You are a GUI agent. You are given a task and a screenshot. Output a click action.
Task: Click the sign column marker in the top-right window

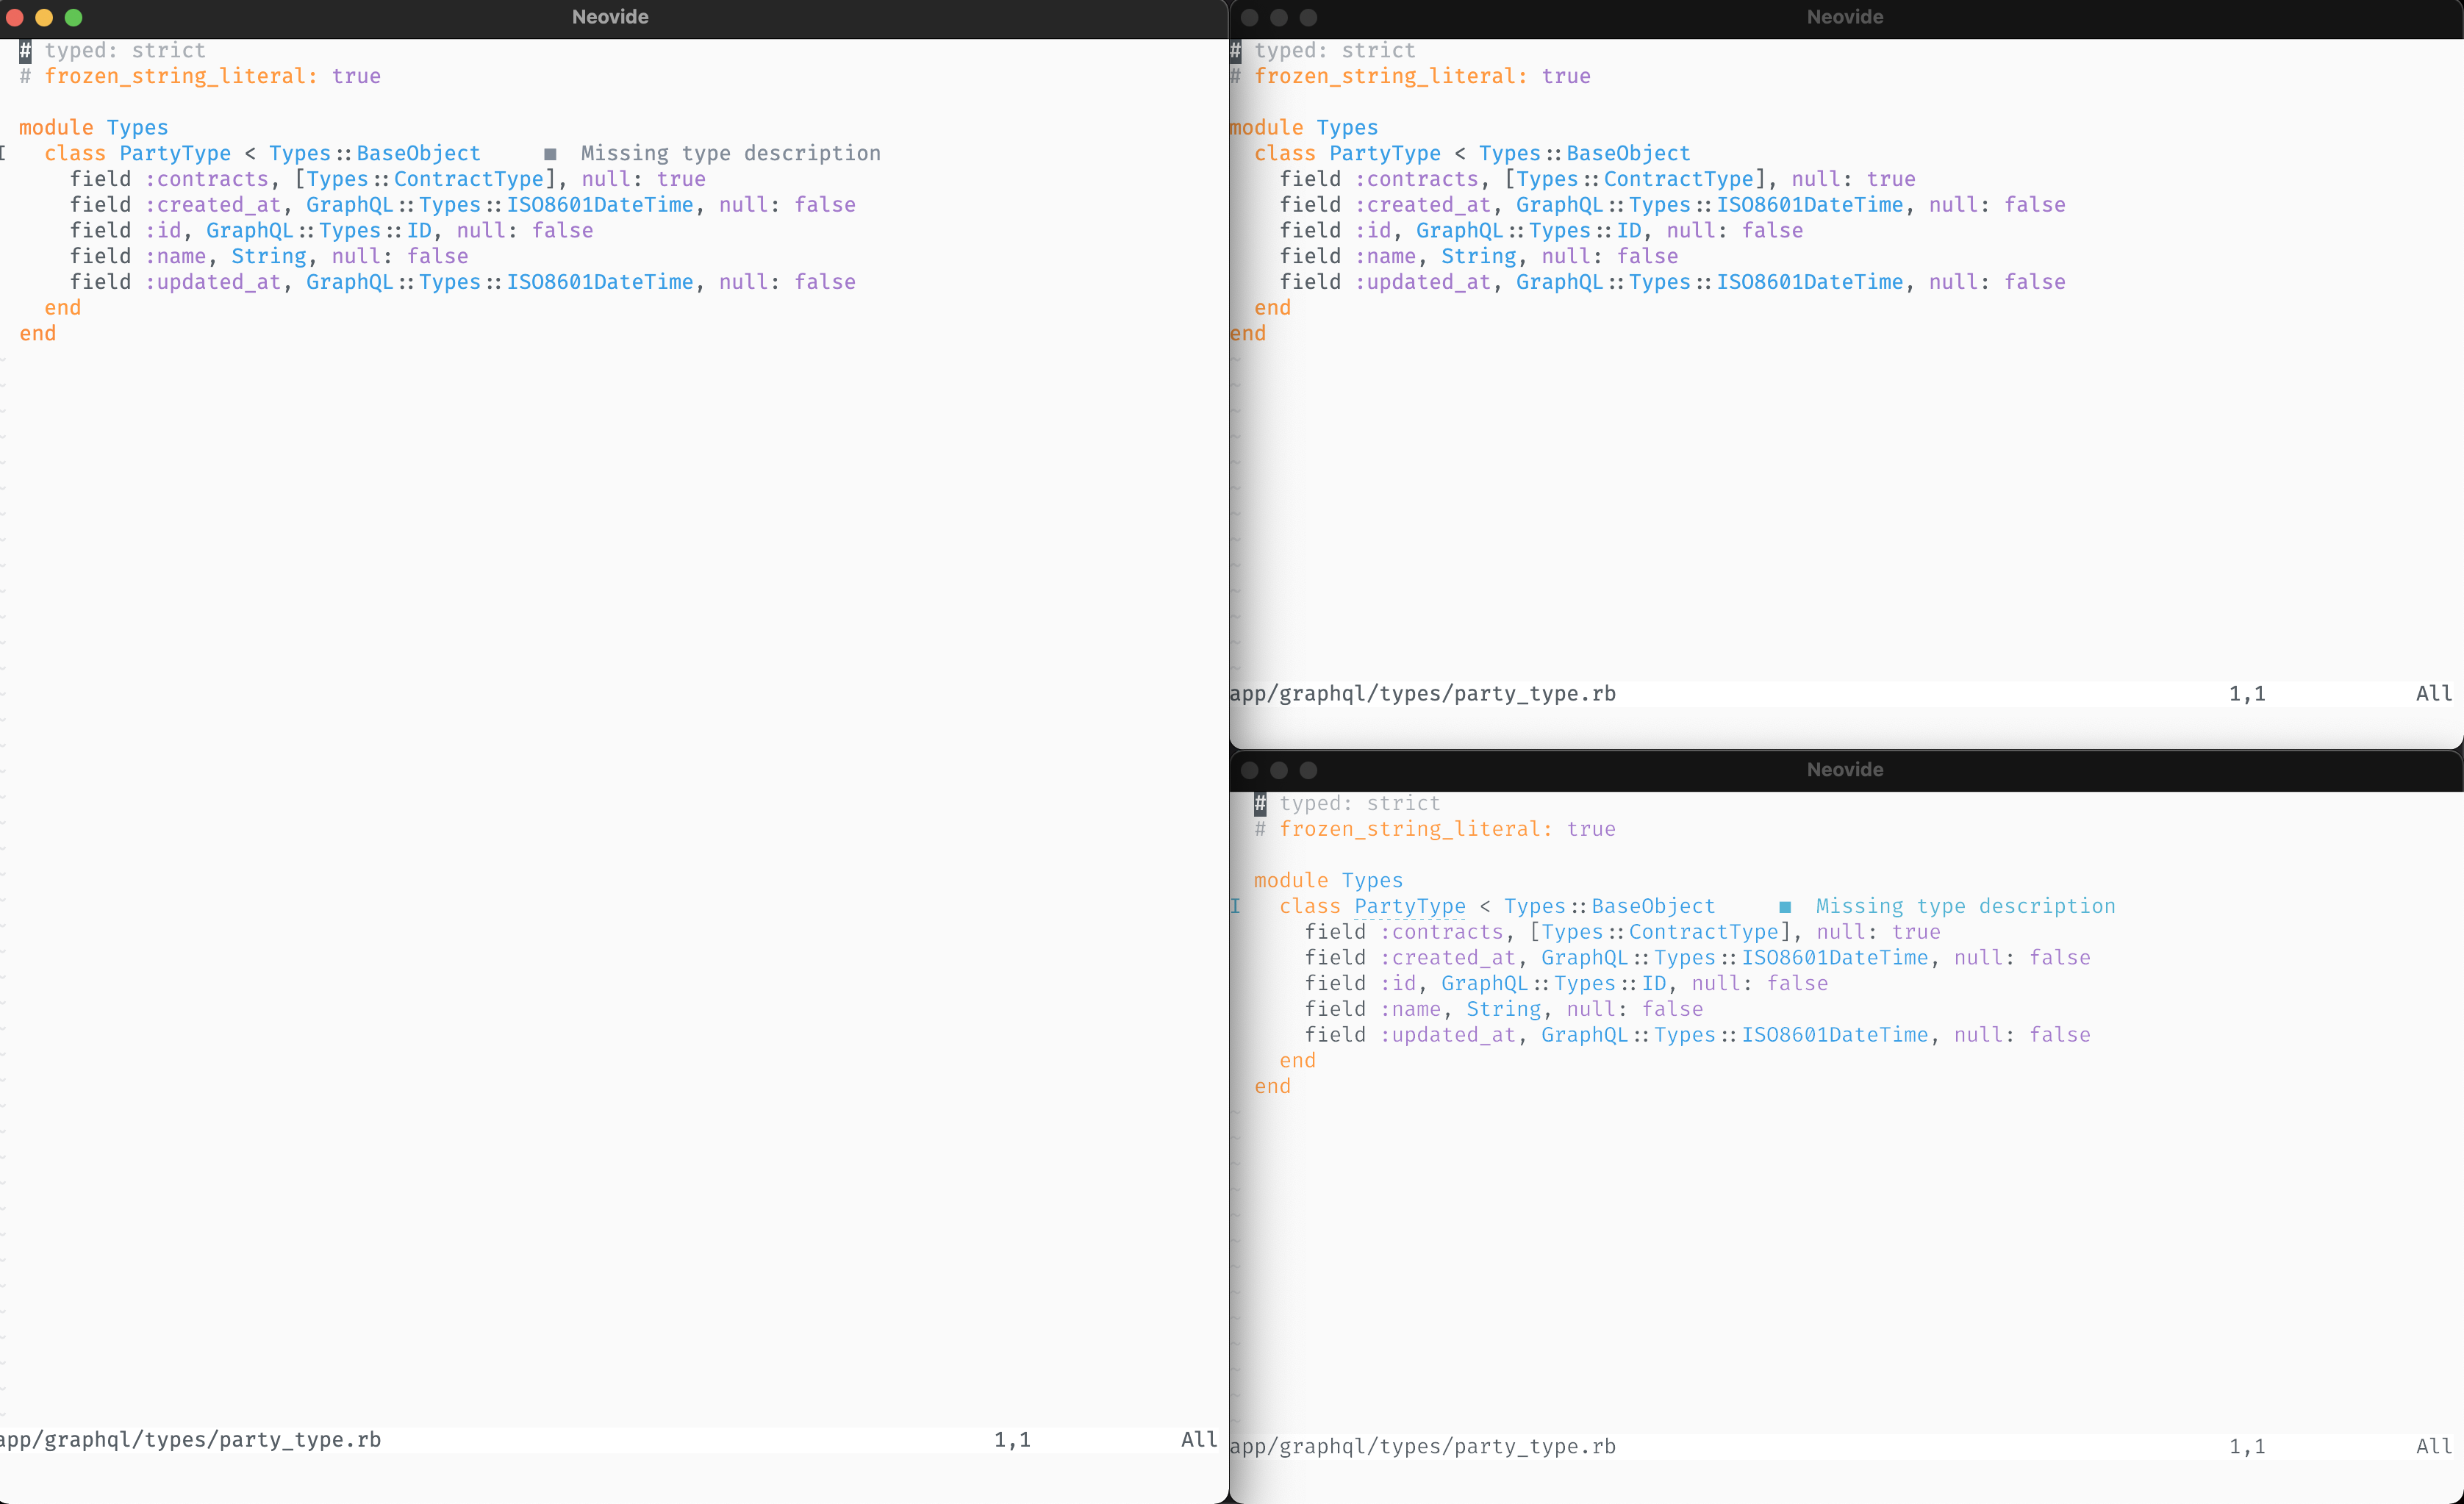point(1236,50)
